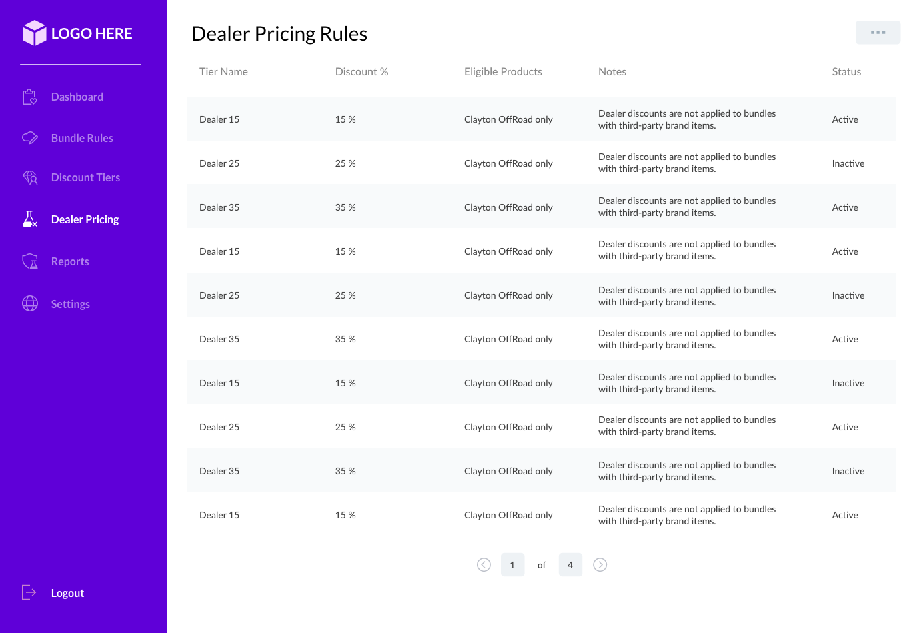This screenshot has width=921, height=633.
Task: Navigate to Discount Tiers section
Action: coord(85,177)
